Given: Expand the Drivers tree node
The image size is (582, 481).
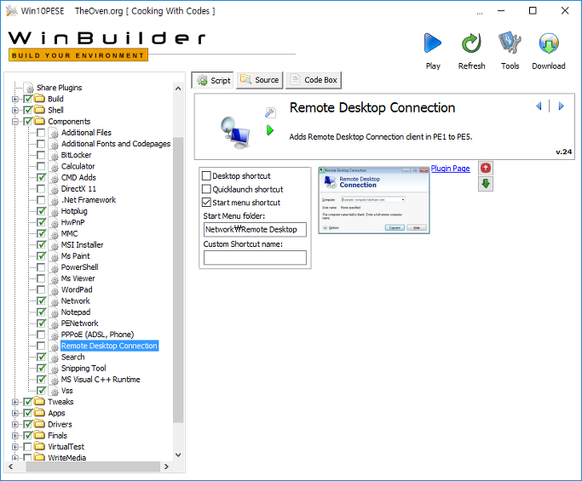Looking at the screenshot, I should pos(15,424).
